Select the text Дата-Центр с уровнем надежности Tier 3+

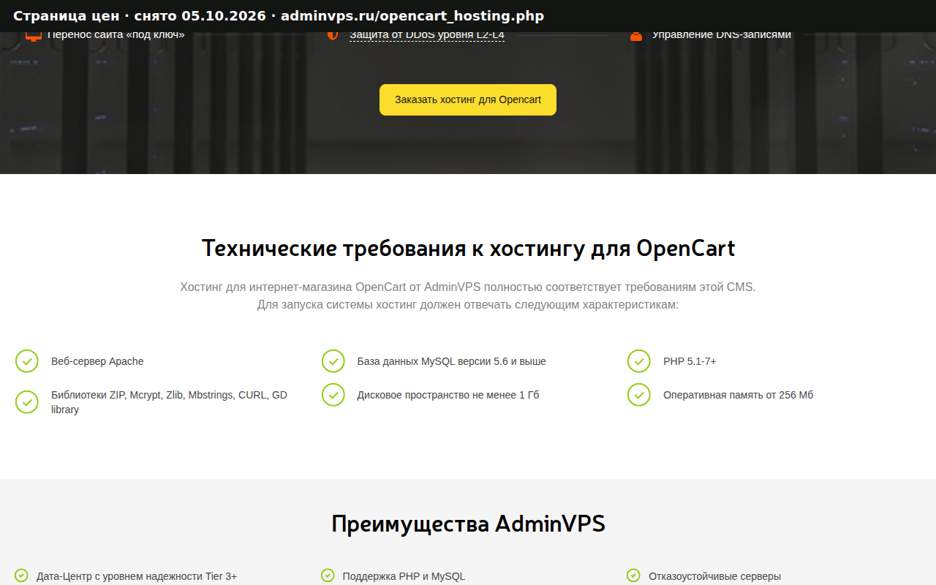(x=137, y=576)
